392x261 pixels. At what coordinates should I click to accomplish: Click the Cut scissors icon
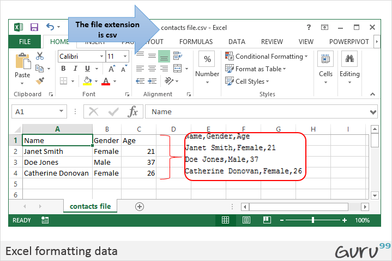click(40, 56)
